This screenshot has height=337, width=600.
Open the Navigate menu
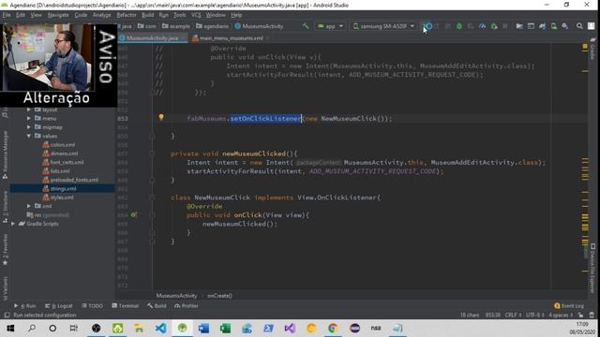58,15
